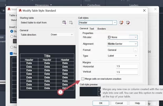Click the create new cell style icon
163x106 pixels.
121,23
